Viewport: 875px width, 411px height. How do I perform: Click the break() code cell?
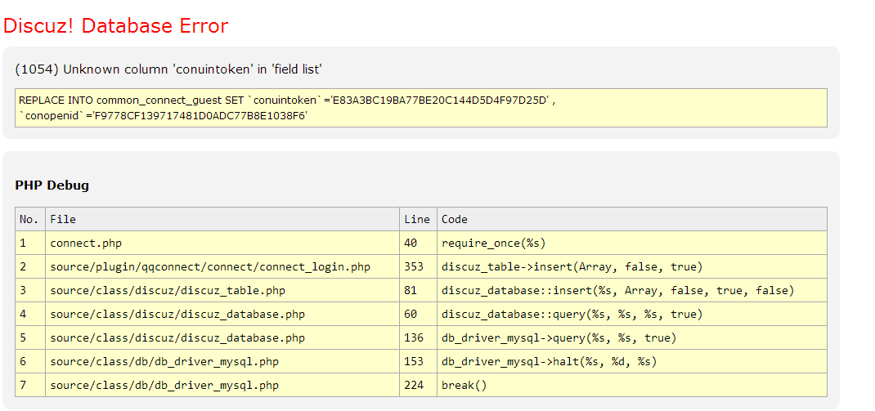coord(464,385)
